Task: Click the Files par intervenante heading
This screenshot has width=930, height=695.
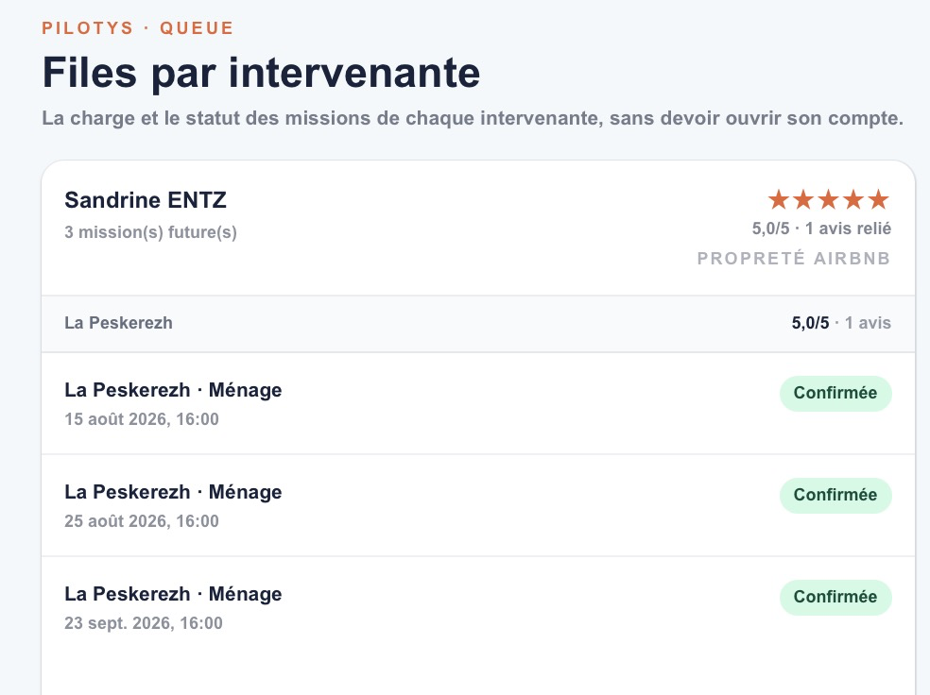Action: coord(261,73)
